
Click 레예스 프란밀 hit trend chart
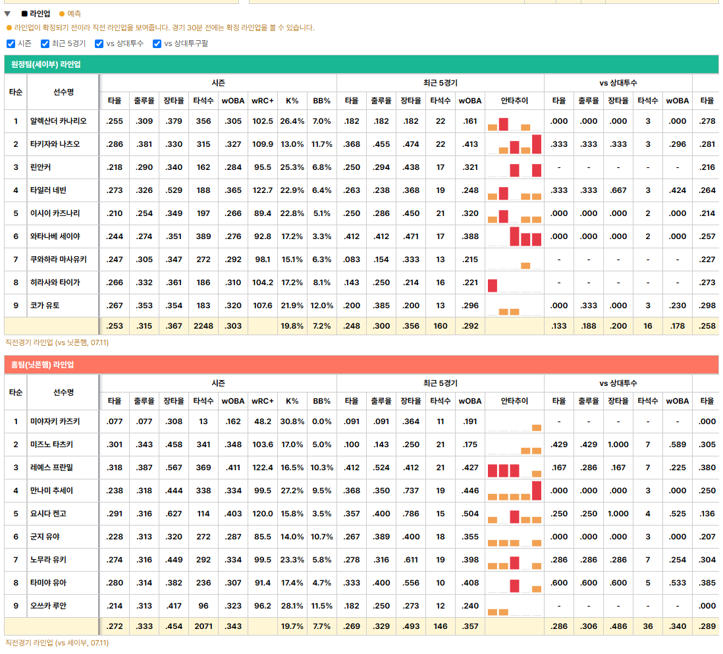point(514,468)
